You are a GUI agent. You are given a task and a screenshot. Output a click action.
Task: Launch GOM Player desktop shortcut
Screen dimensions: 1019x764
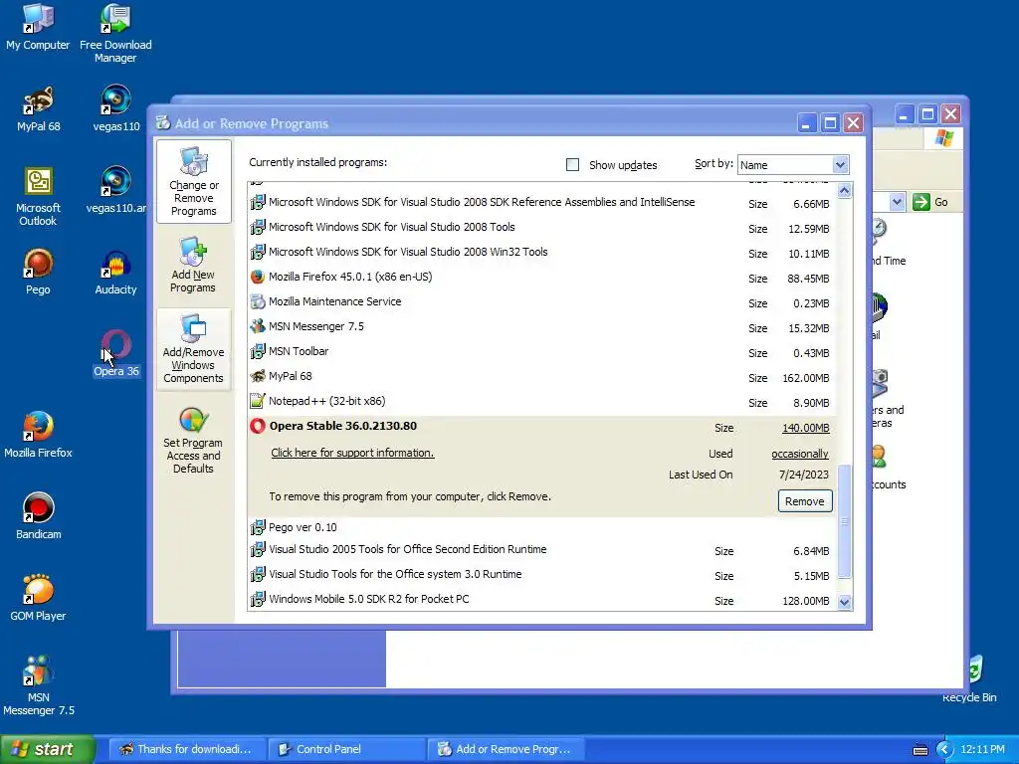click(x=39, y=598)
